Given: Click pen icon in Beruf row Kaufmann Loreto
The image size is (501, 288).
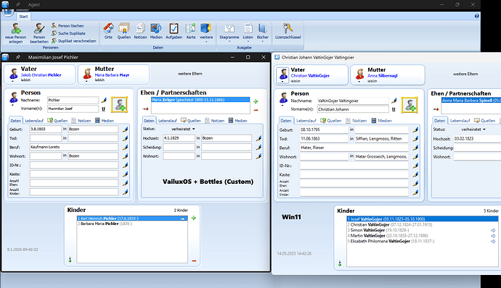Looking at the screenshot, I should (125, 147).
